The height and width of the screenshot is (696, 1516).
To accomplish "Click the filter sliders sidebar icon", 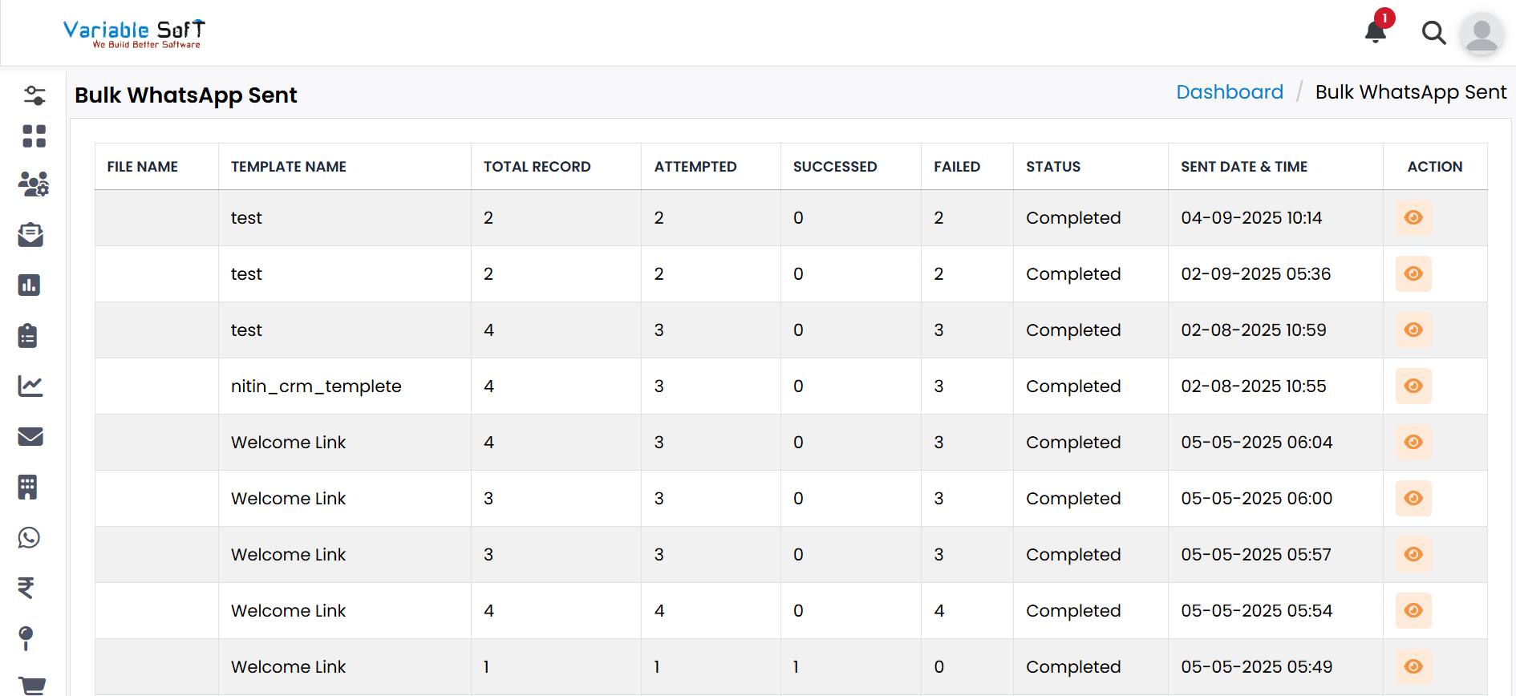I will click(34, 95).
